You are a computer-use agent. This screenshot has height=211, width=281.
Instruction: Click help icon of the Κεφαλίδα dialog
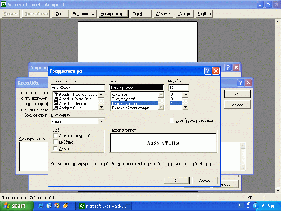click(x=240, y=83)
